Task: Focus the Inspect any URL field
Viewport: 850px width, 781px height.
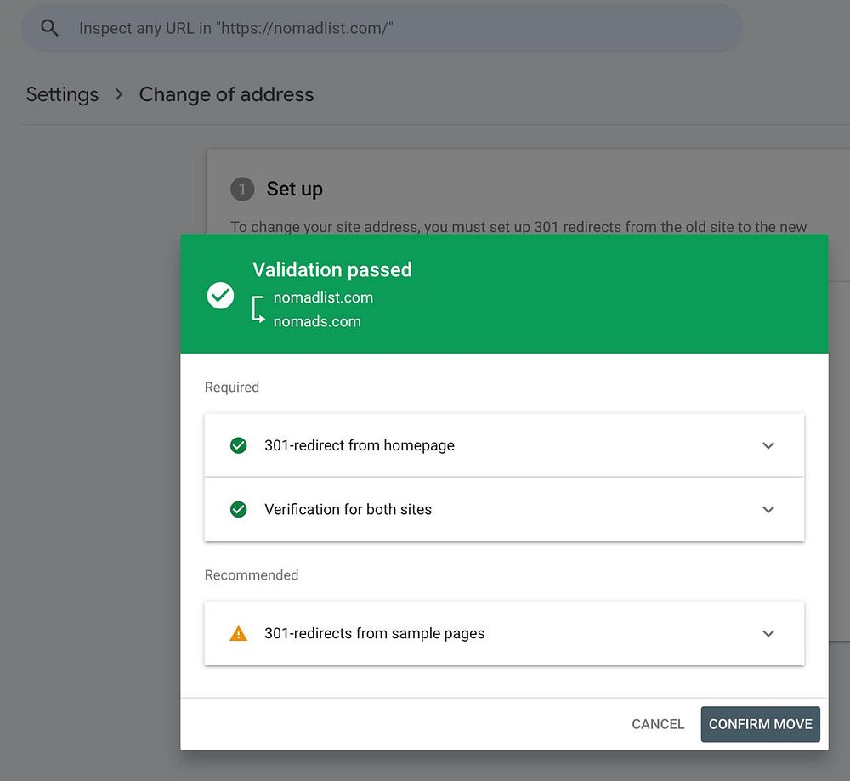Action: [x=382, y=28]
